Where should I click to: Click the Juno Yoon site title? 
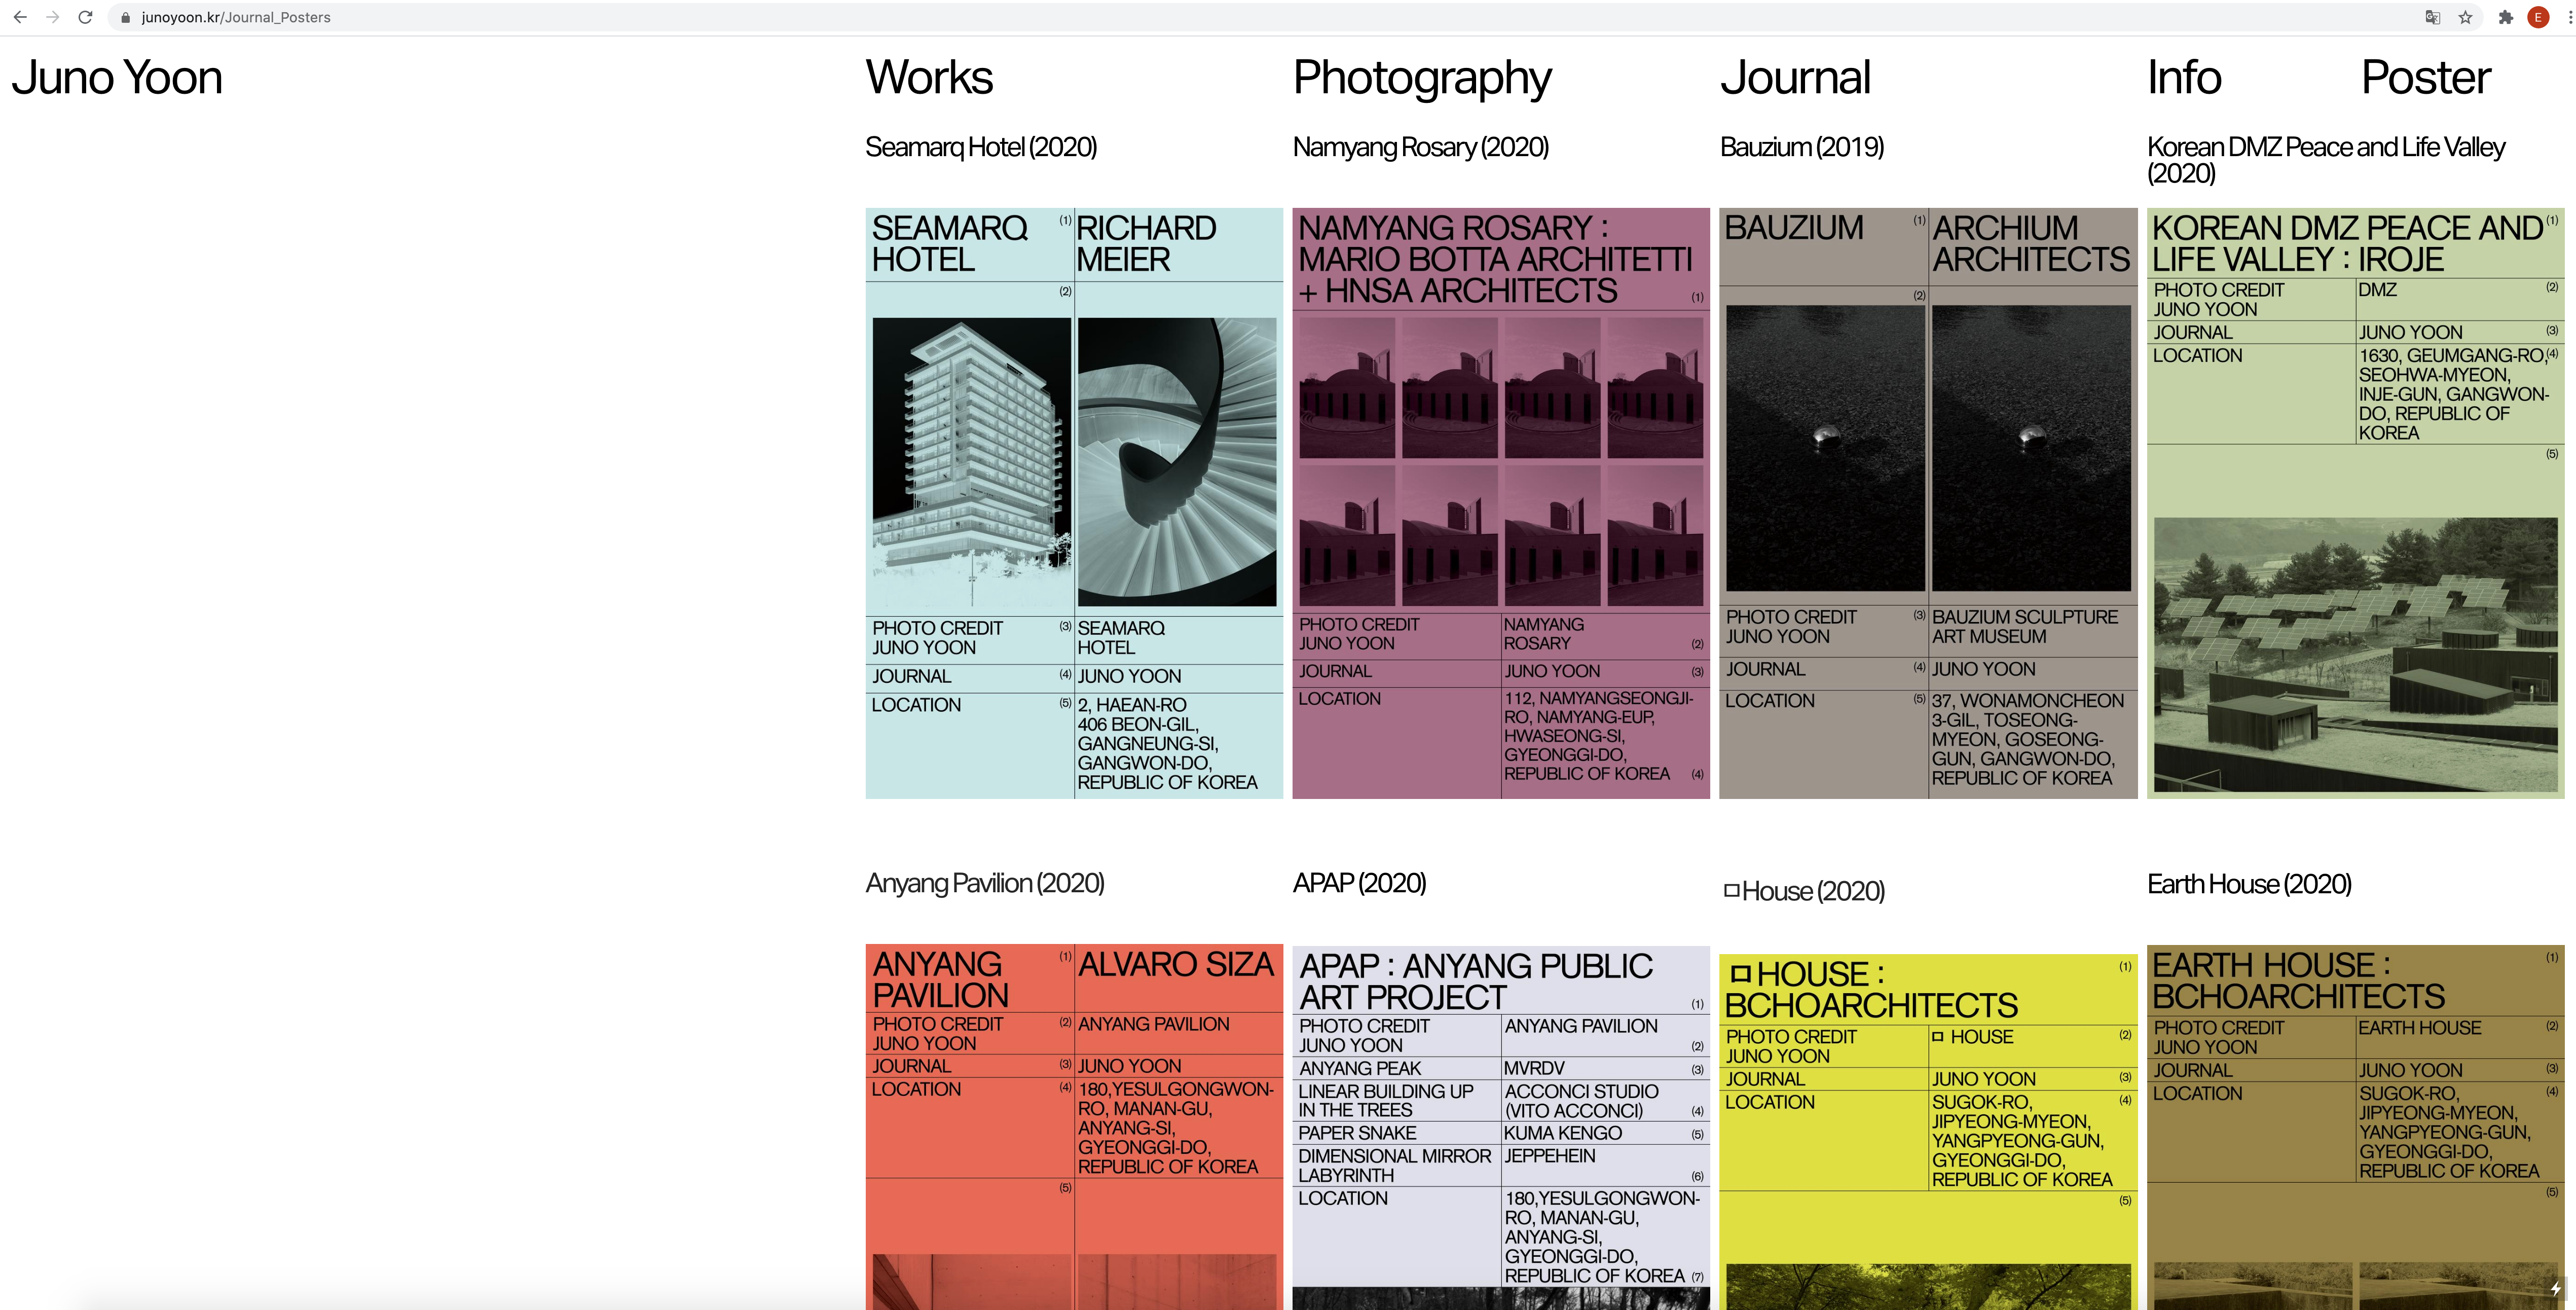(x=117, y=78)
